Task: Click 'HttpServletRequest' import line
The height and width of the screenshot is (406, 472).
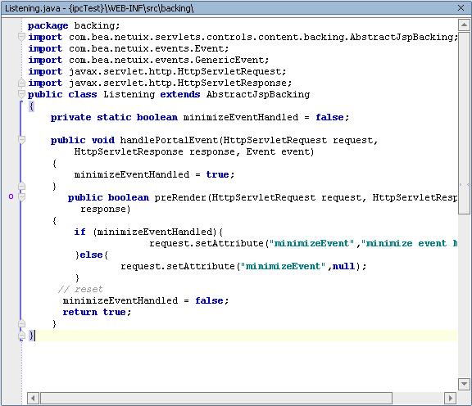Action: (157, 71)
